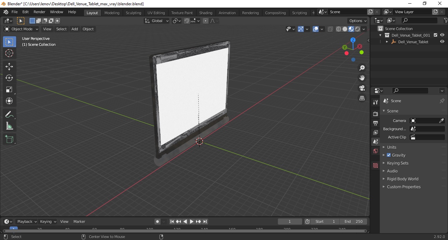This screenshot has height=240, width=448.
Task: Click the tweak select tool icon in header
Action: (21, 21)
